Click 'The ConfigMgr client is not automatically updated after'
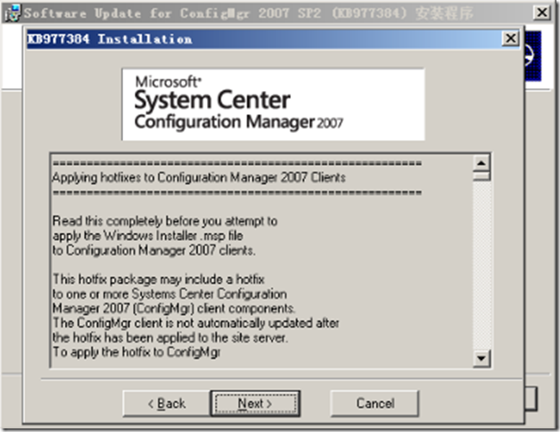Image resolution: width=560 pixels, height=432 pixels. coord(195,323)
